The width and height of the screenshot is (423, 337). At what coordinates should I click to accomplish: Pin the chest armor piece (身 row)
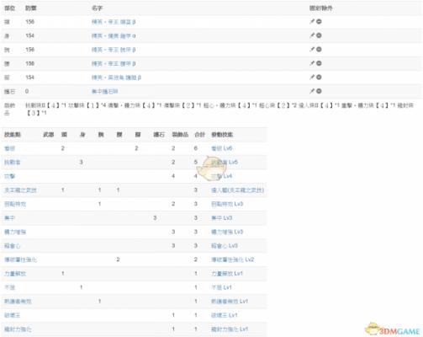[312, 35]
